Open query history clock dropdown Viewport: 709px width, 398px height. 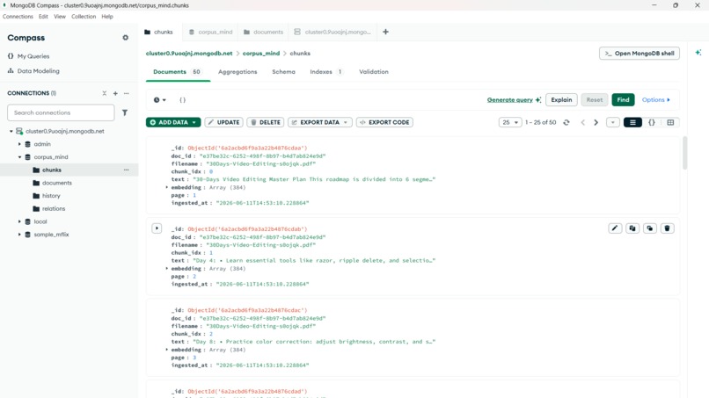tap(159, 100)
